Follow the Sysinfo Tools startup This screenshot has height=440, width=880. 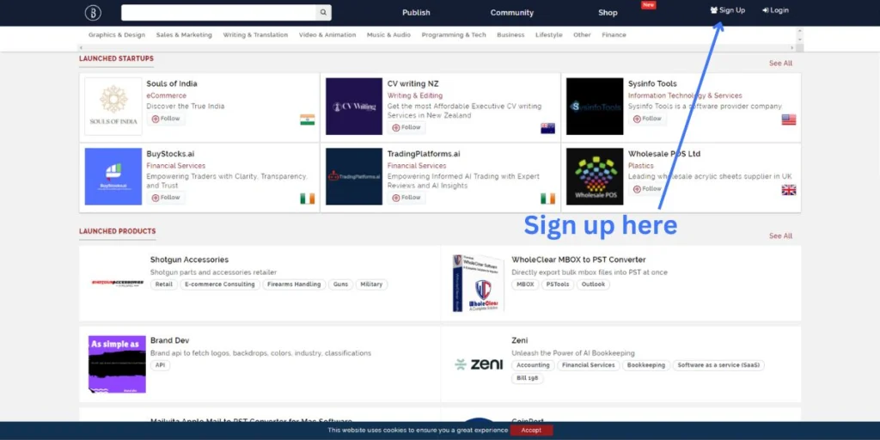pos(647,119)
